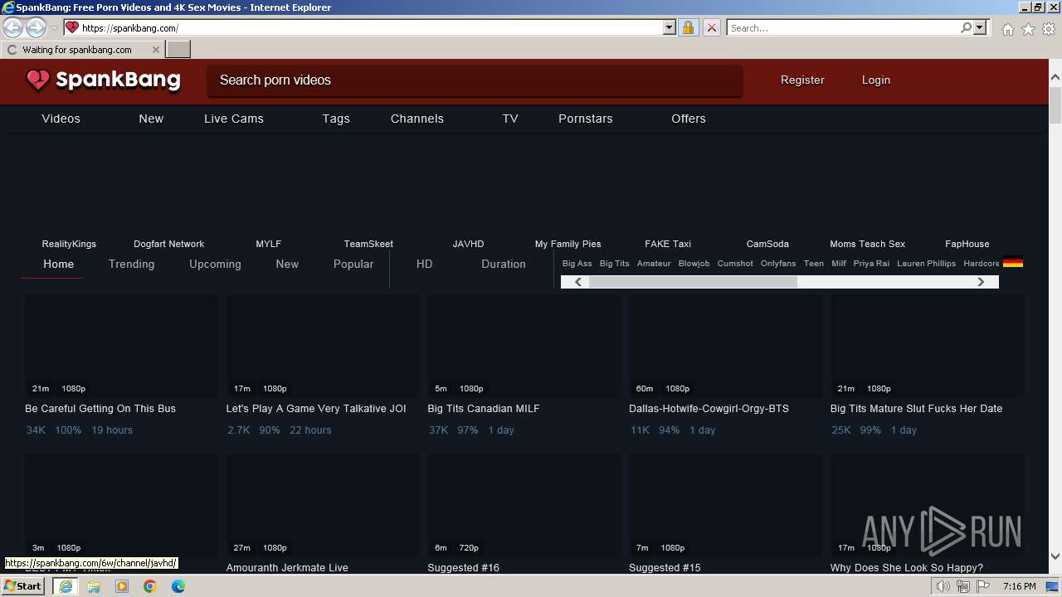Open the FapHouse channel link
The height and width of the screenshot is (597, 1062).
pos(967,244)
